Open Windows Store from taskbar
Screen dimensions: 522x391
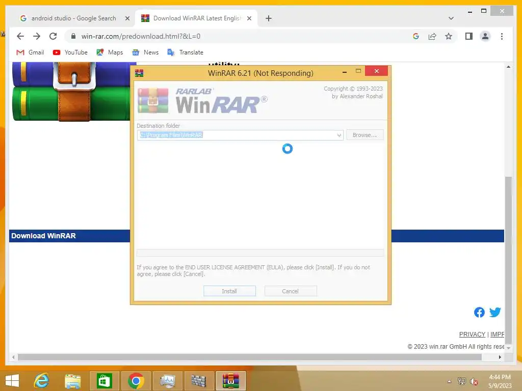tap(104, 381)
